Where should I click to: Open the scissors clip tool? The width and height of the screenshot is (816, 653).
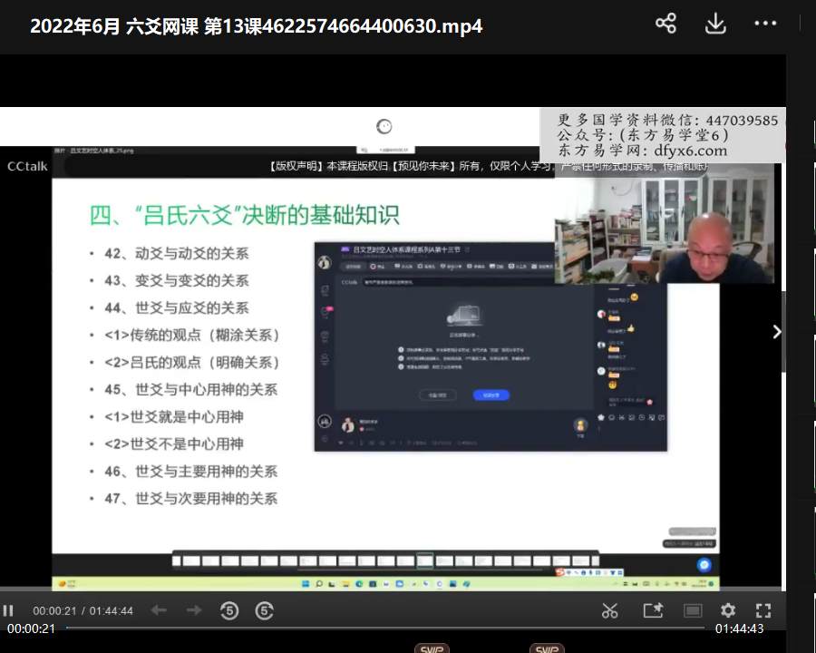point(609,610)
